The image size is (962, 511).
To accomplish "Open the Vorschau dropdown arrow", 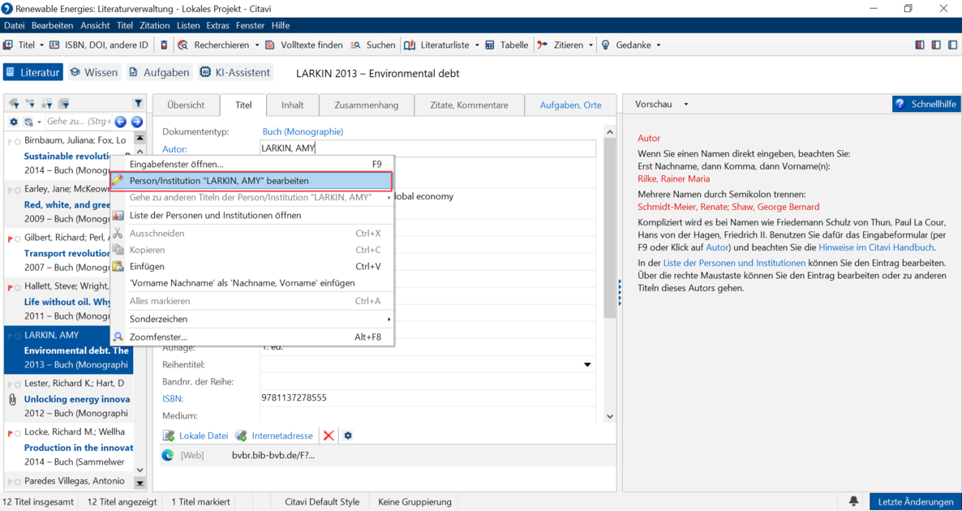I will click(x=686, y=105).
